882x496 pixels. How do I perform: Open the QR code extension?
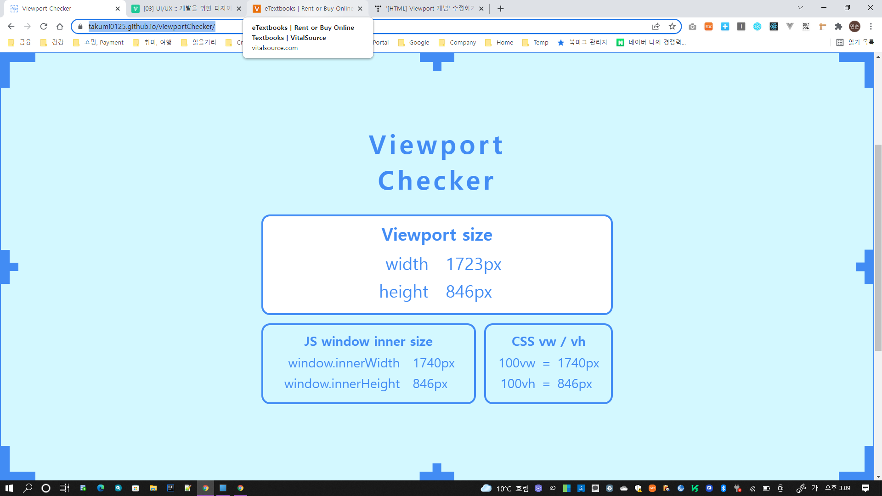(x=806, y=27)
